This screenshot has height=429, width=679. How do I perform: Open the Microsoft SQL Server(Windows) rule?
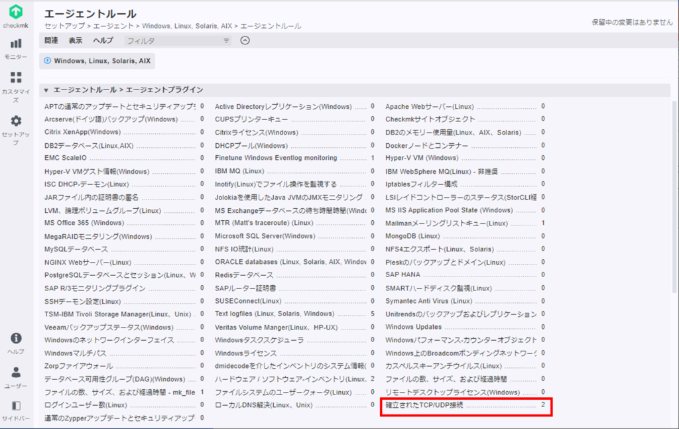tap(265, 236)
